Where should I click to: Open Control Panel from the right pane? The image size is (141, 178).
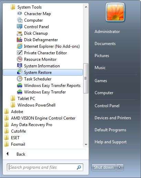tap(107, 106)
